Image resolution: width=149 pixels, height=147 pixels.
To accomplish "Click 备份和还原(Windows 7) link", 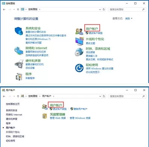I will (x=38, y=39).
